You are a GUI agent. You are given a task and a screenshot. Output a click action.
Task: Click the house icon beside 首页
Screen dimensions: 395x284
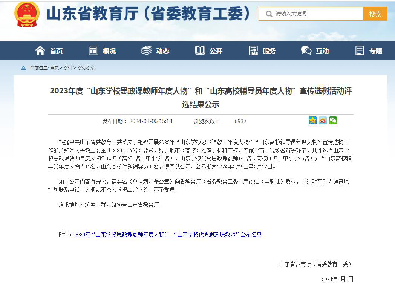click(40, 50)
